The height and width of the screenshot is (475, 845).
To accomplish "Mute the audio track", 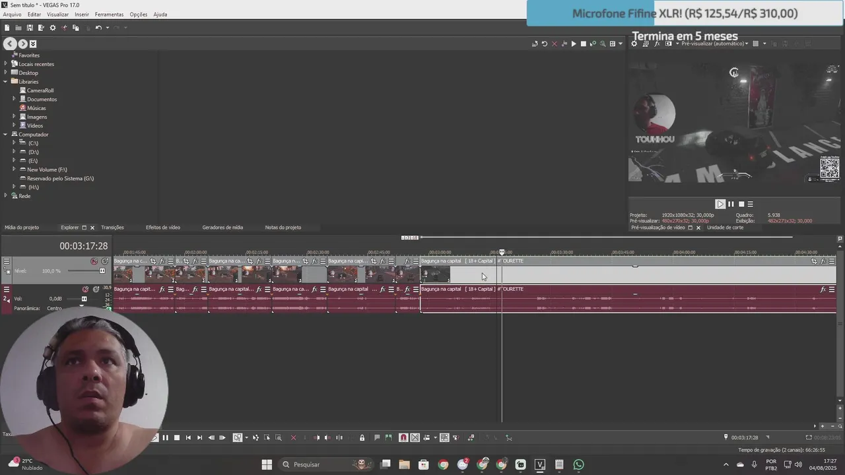I will [x=85, y=290].
